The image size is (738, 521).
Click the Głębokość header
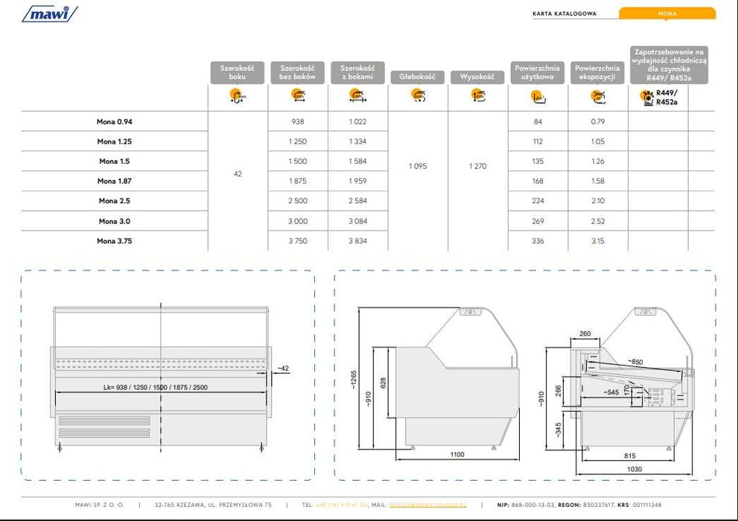(418, 77)
